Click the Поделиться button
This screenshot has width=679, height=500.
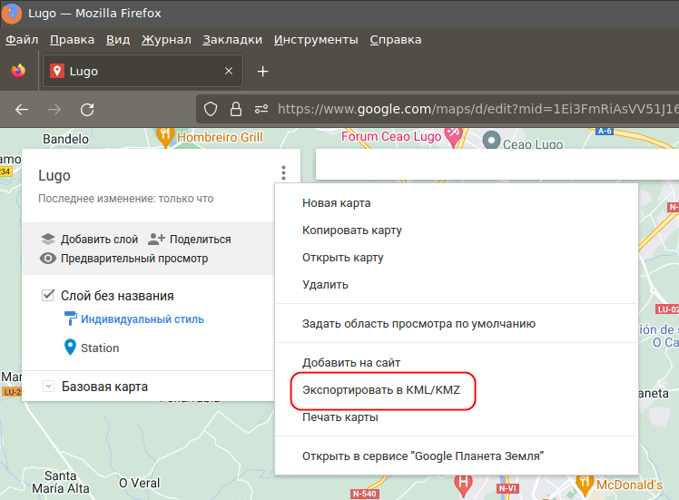coord(189,239)
